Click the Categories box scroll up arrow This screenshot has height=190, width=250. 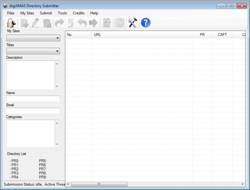point(57,123)
